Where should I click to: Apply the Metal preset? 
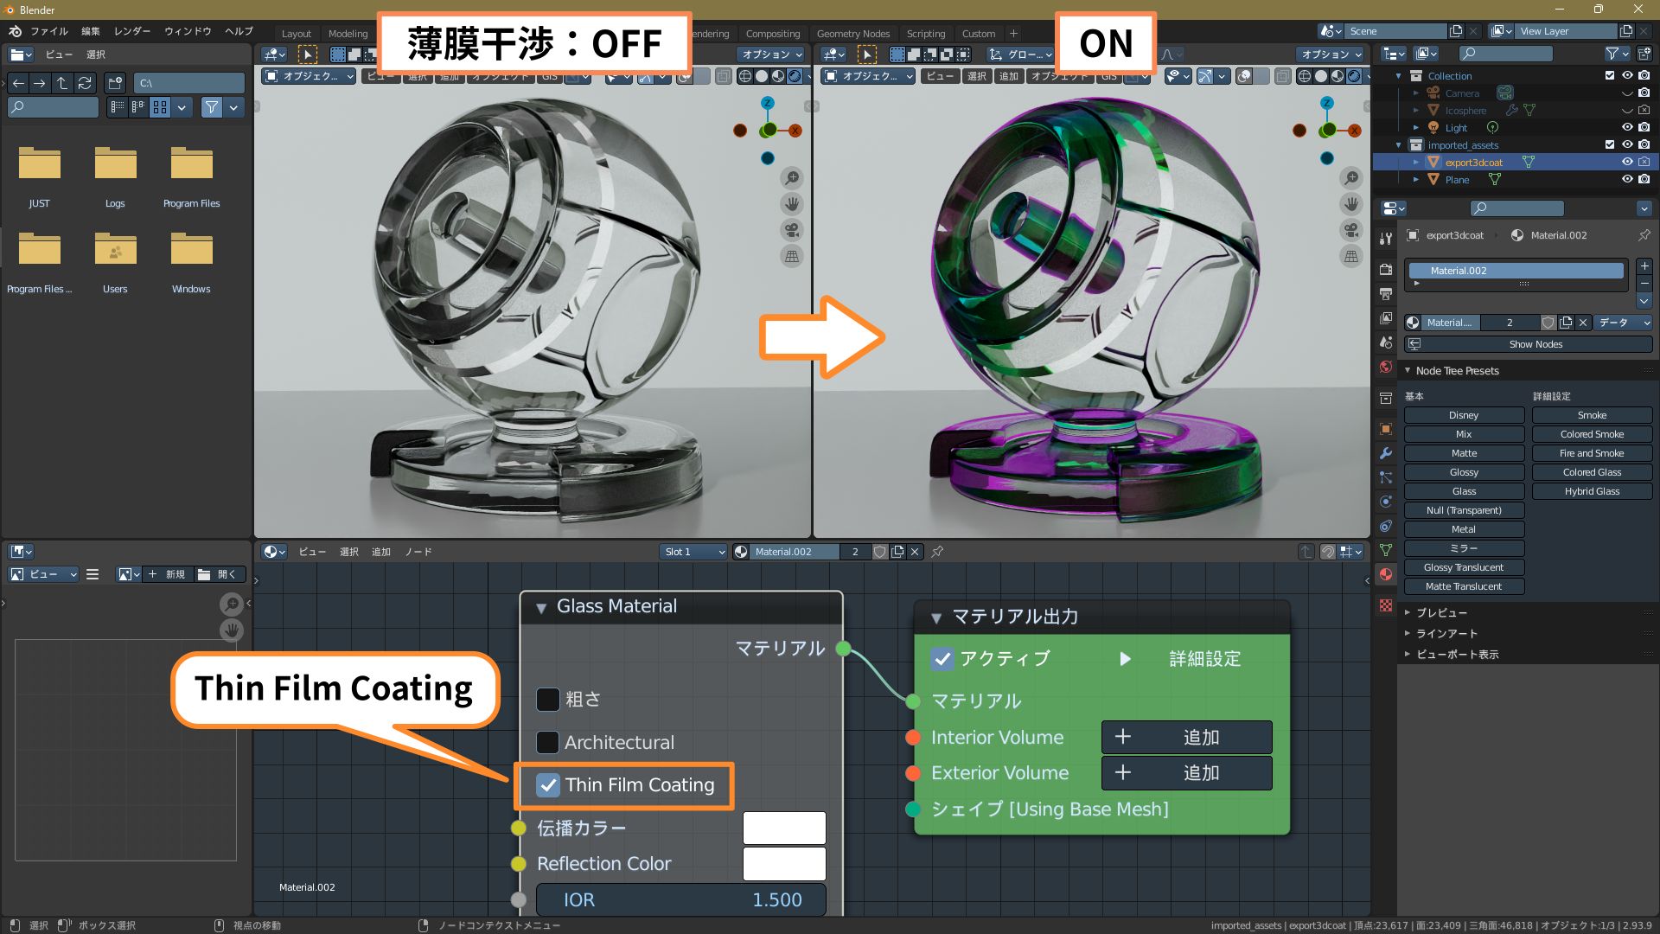1464,529
